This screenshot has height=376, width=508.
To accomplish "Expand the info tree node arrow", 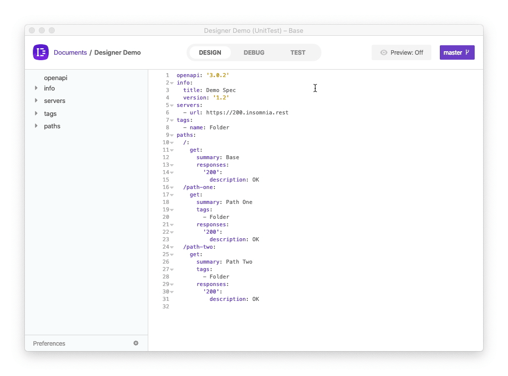I will [x=36, y=88].
